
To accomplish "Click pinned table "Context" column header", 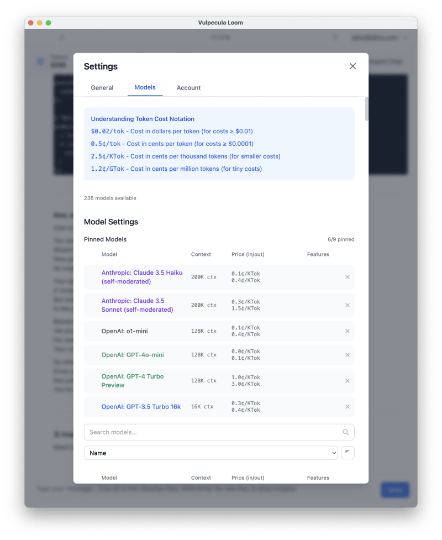I will tap(201, 254).
